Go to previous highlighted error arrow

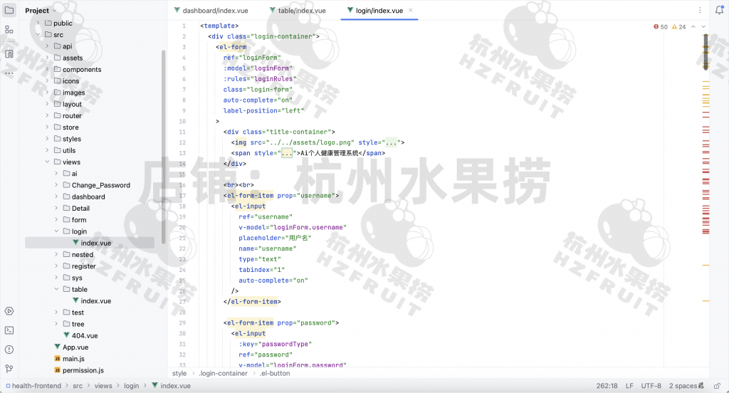point(693,27)
